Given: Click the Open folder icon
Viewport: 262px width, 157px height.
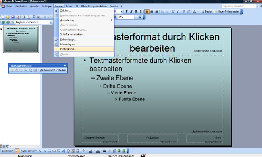Looking at the screenshot, I should [8, 17].
